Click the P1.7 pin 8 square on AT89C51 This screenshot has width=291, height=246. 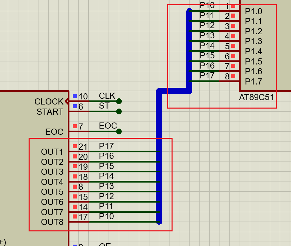point(233,76)
